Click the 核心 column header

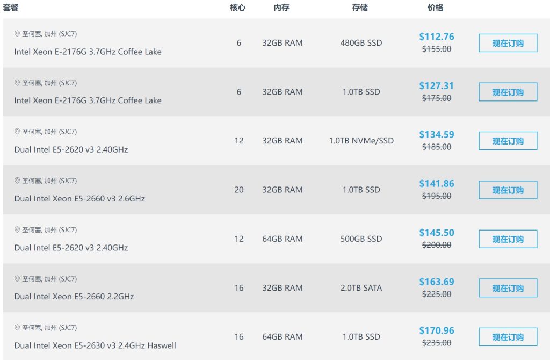tap(238, 8)
